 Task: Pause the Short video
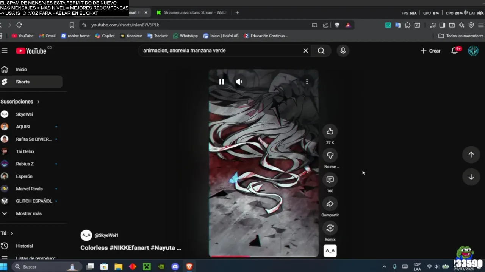[x=221, y=82]
